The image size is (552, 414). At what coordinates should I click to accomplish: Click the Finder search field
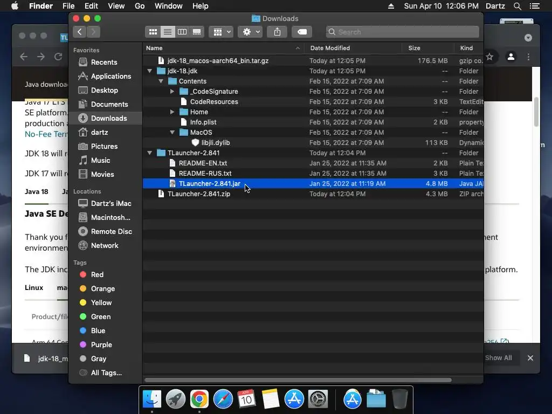[402, 32]
